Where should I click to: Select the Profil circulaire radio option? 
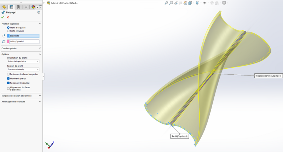[x=8, y=31]
